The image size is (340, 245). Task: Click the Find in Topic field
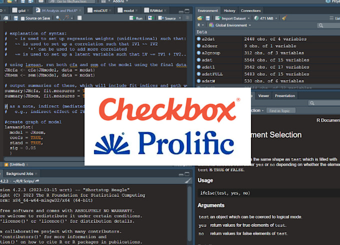click(x=281, y=111)
